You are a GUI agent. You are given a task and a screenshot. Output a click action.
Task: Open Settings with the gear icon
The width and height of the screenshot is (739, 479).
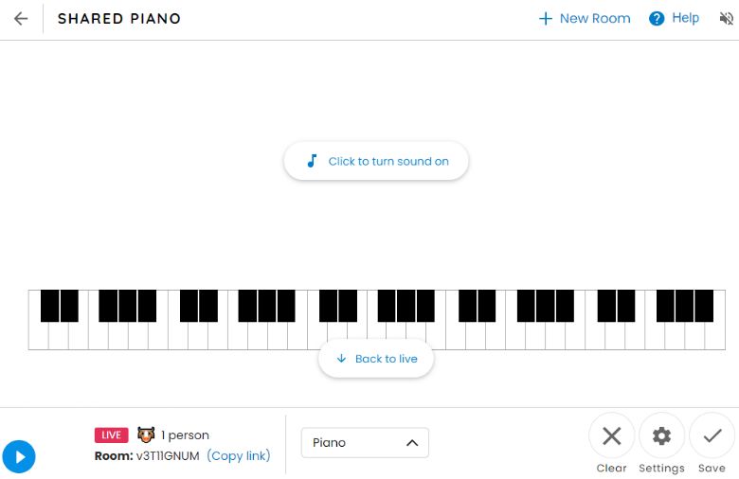661,435
